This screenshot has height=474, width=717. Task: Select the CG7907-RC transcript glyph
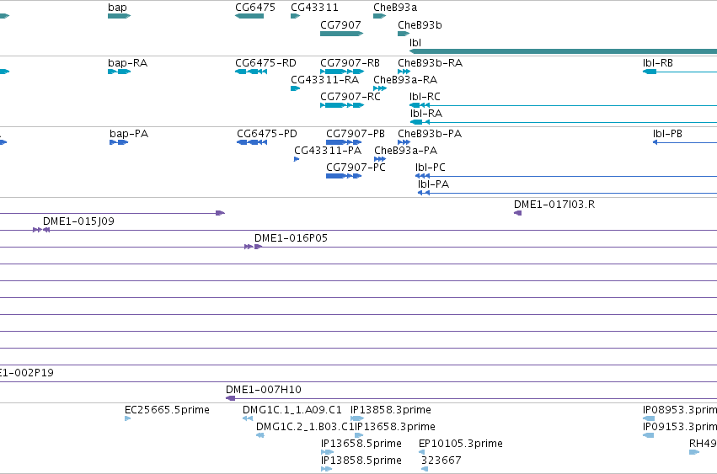tap(342, 105)
